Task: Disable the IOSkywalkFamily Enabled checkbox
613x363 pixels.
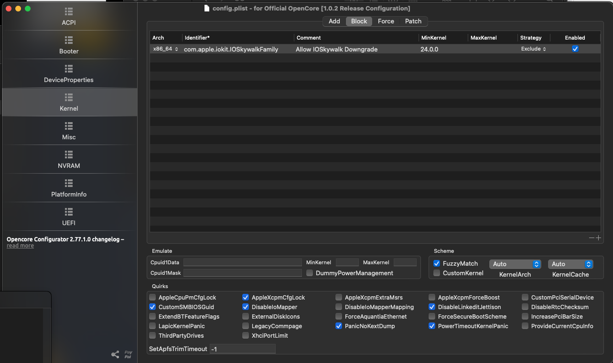Action: [575, 49]
